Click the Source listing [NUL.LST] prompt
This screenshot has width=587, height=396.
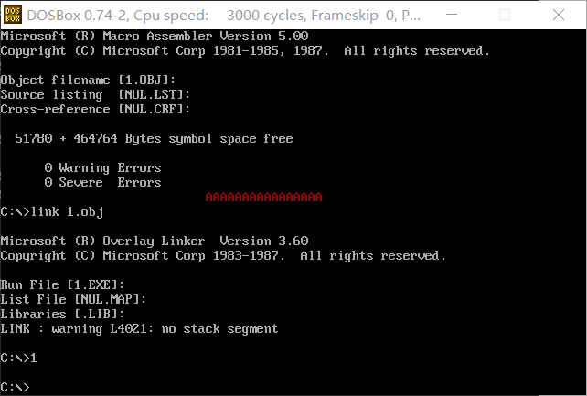95,95
